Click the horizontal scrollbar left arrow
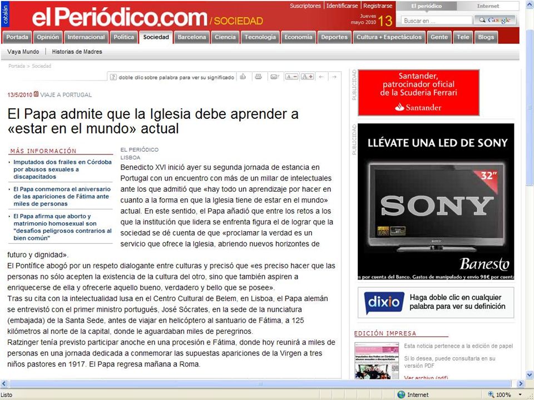Screen dimensions: 534x400 coord(4,384)
